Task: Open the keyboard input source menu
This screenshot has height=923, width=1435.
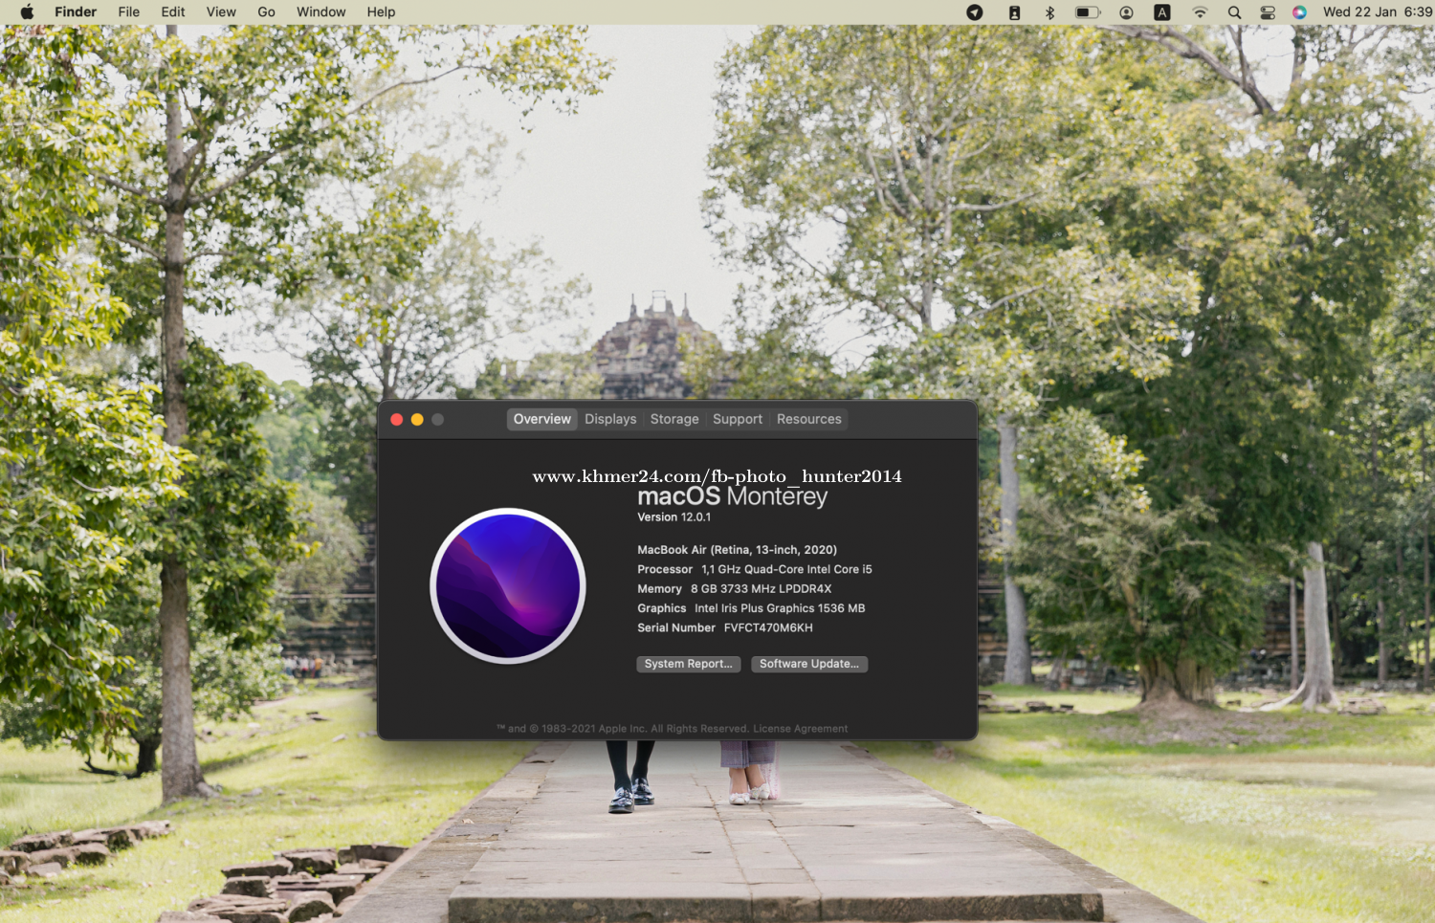Action: coord(1162,12)
